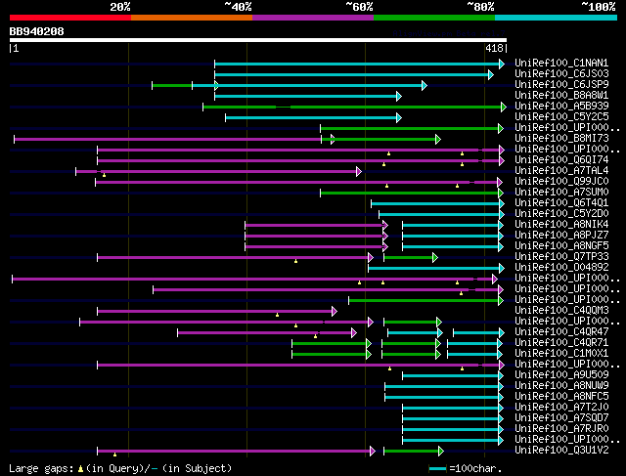The height and width of the screenshot is (476, 626).
Task: Select the UniRef100_C5Y2D0 label
Action: click(x=561, y=214)
